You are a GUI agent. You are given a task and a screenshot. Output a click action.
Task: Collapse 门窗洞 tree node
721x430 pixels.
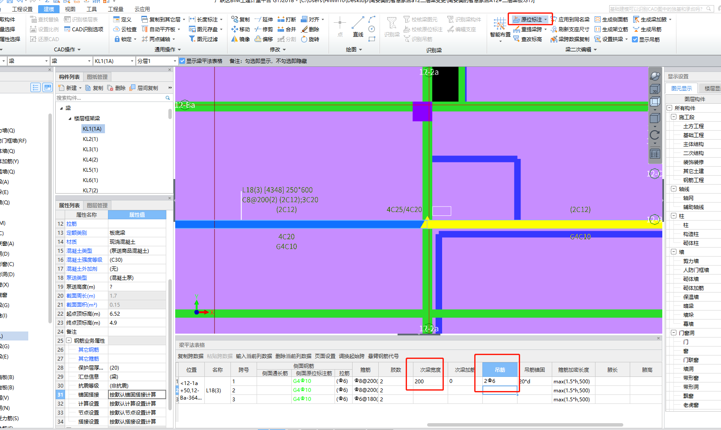tap(673, 333)
